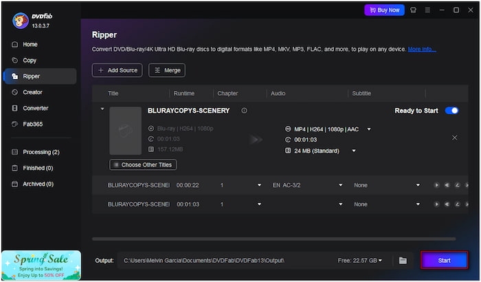Open subtitle None dropdown for 00:00:22 title

pyautogui.click(x=418, y=185)
